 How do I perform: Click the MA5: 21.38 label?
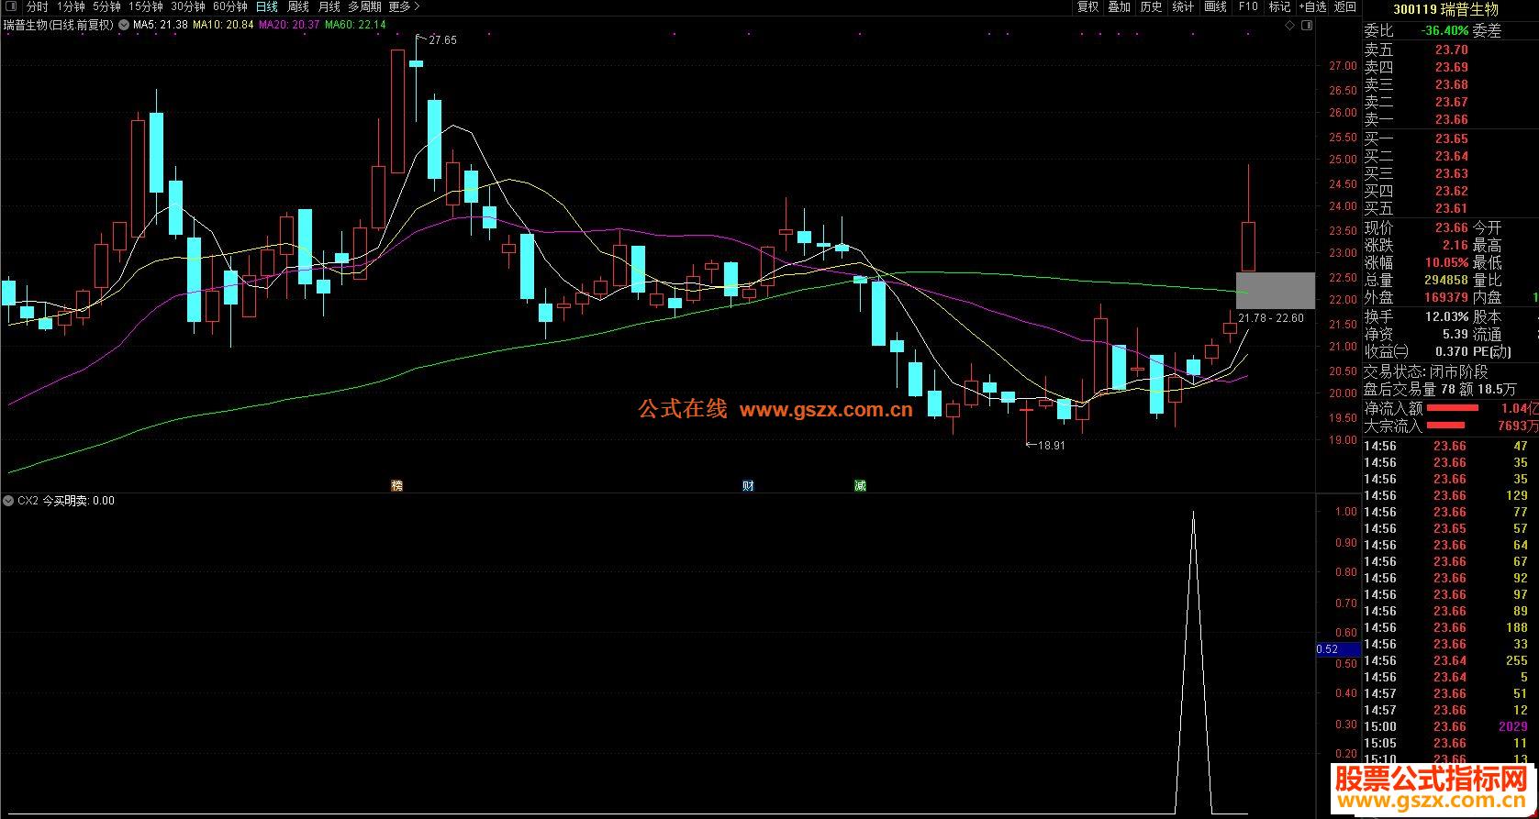click(161, 25)
